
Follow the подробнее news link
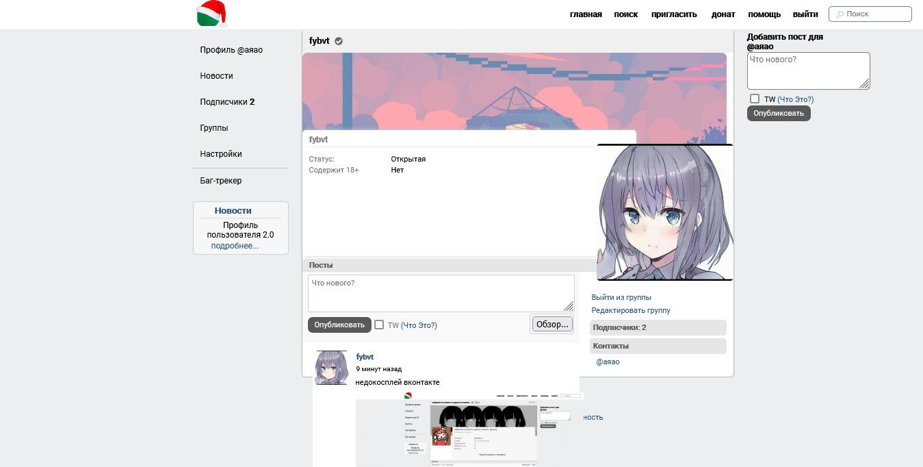tap(235, 246)
